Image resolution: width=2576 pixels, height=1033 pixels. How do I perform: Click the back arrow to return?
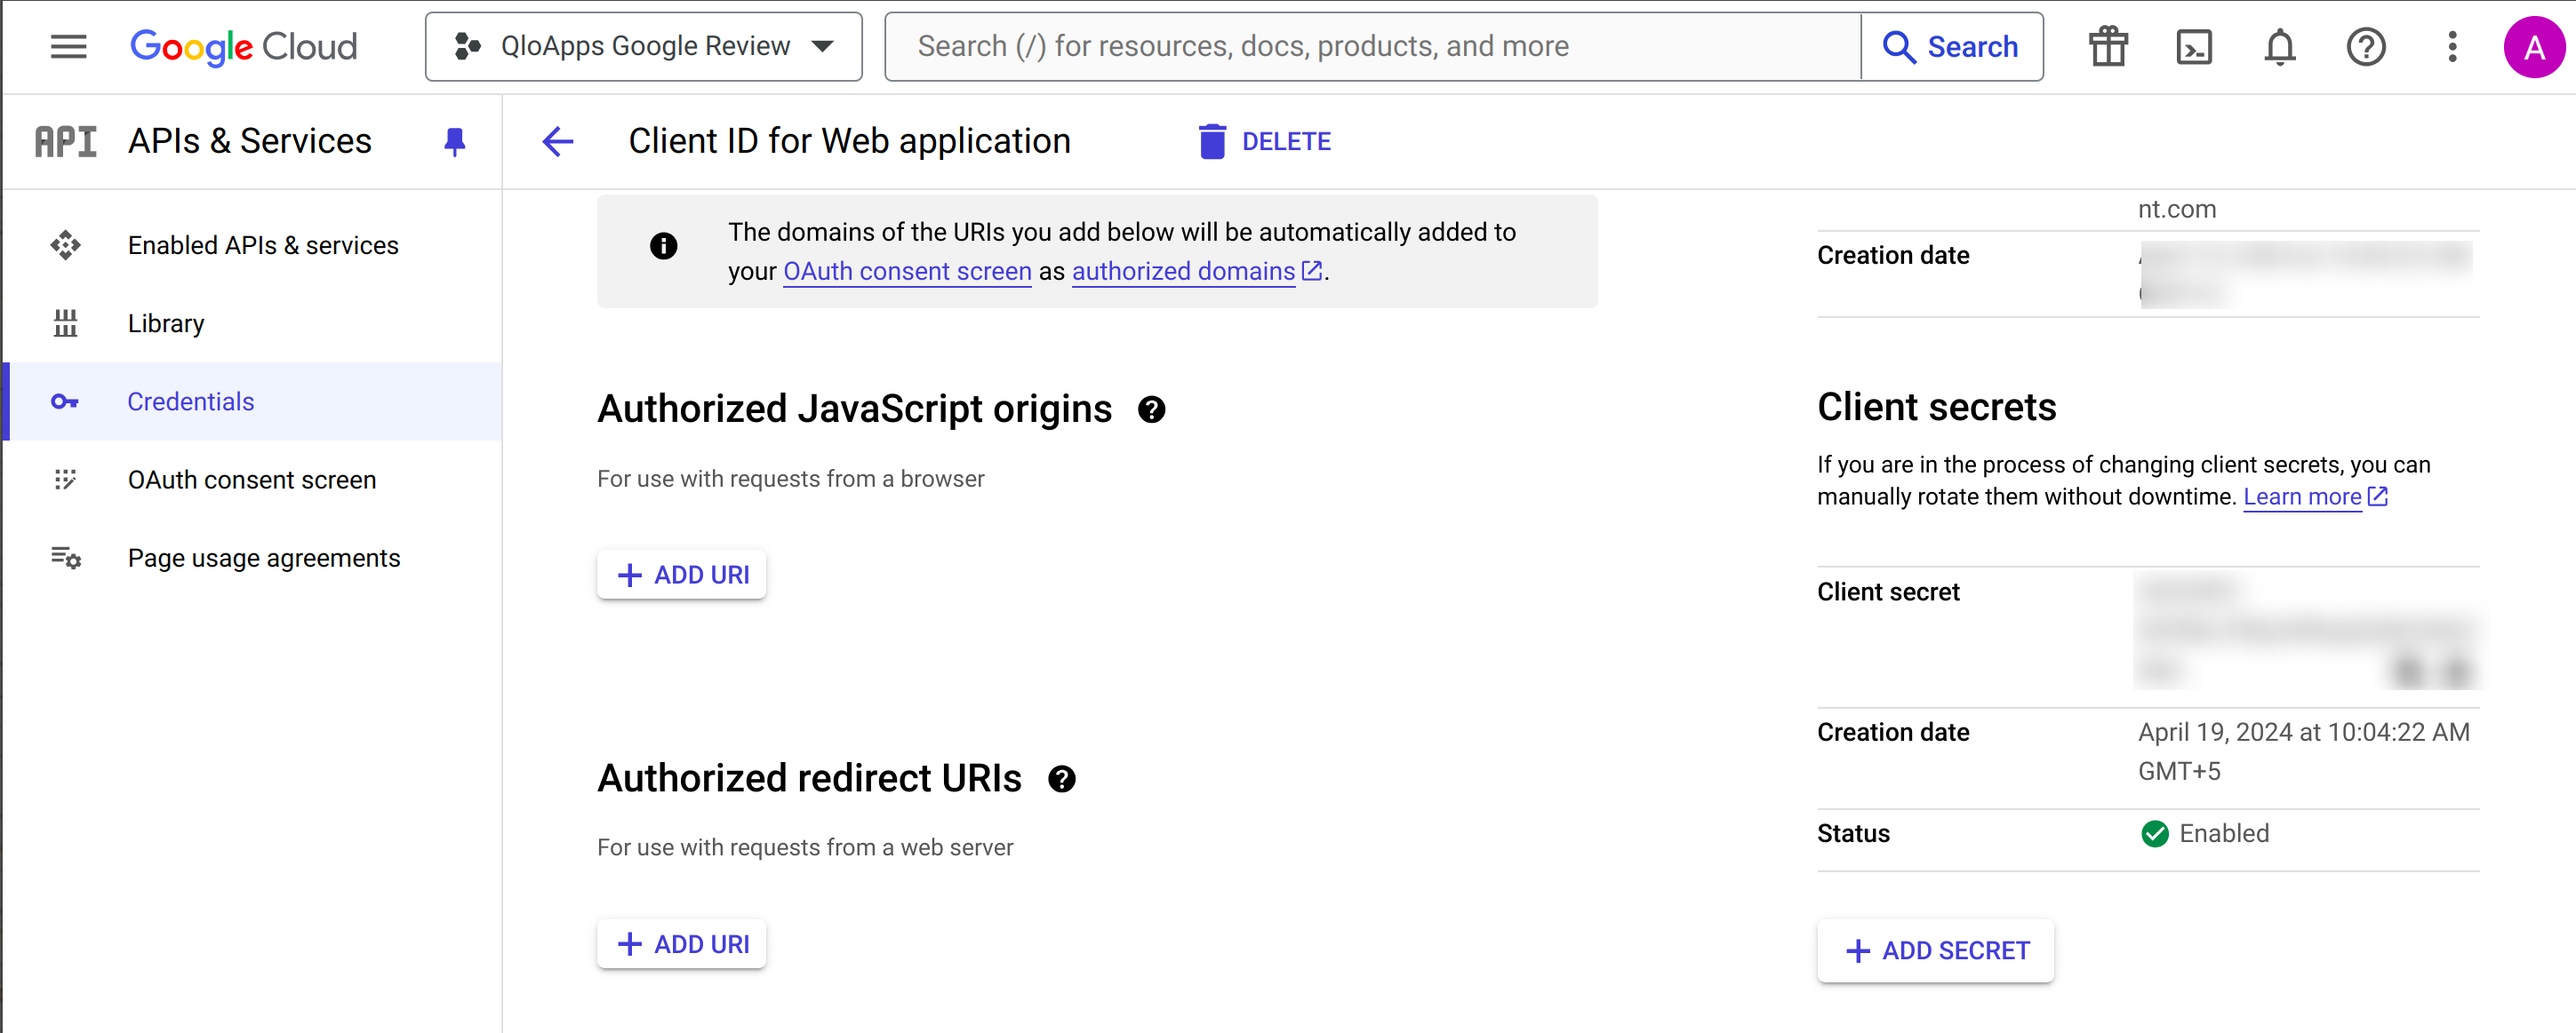pyautogui.click(x=560, y=139)
